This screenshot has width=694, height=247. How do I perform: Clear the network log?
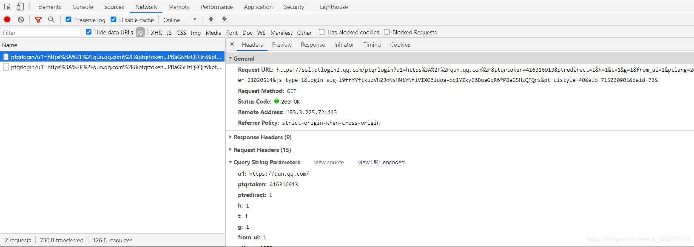tap(21, 20)
